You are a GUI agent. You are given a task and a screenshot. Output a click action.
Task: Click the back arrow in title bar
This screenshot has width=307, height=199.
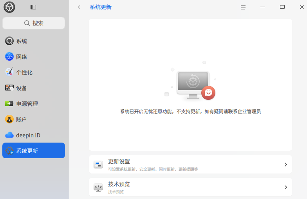(x=79, y=7)
